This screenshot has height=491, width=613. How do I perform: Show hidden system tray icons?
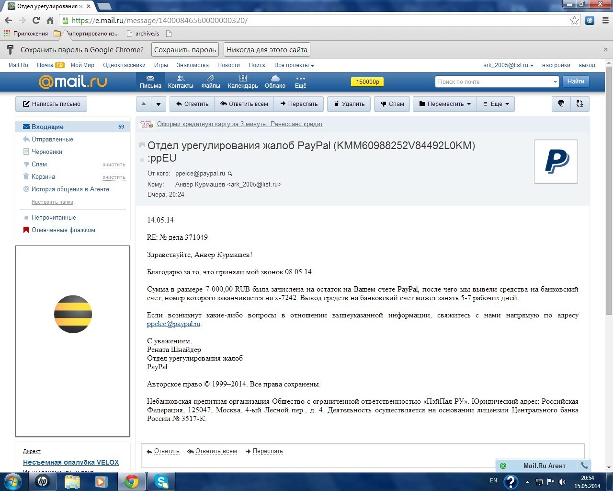coord(527,481)
